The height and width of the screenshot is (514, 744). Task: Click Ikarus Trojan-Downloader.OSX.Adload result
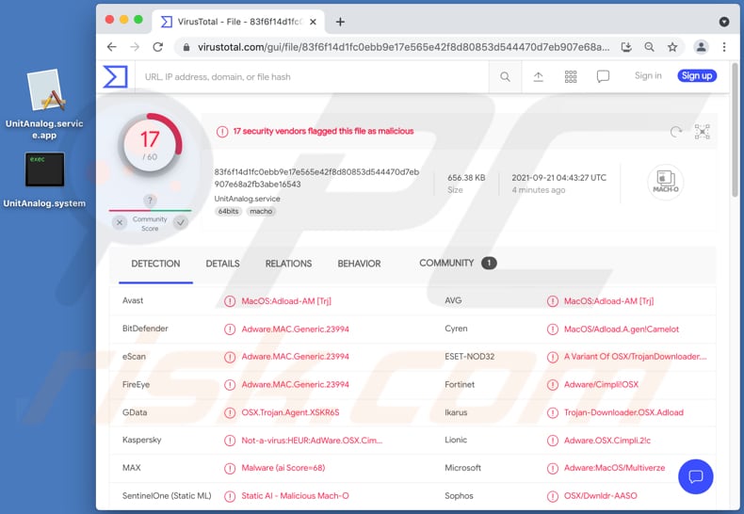pyautogui.click(x=623, y=412)
